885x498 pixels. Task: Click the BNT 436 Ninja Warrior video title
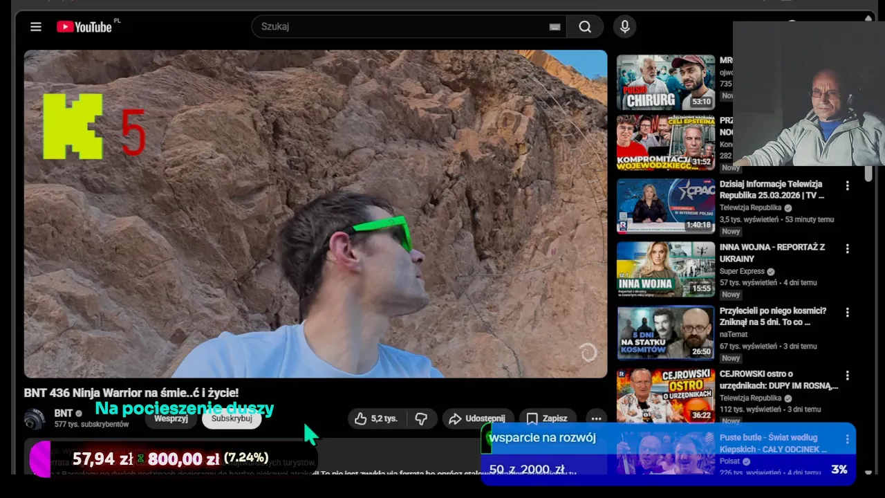pyautogui.click(x=131, y=392)
